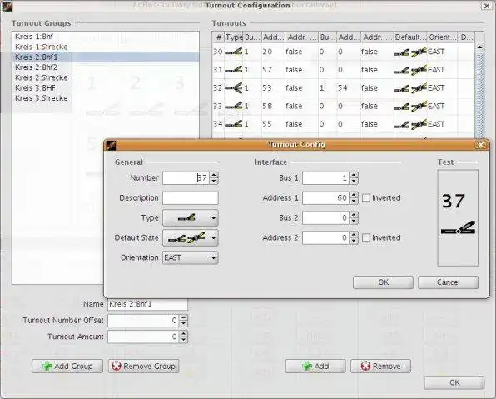Viewport: 496px width, 399px height.
Task: Click the group Name field
Action: (x=148, y=304)
